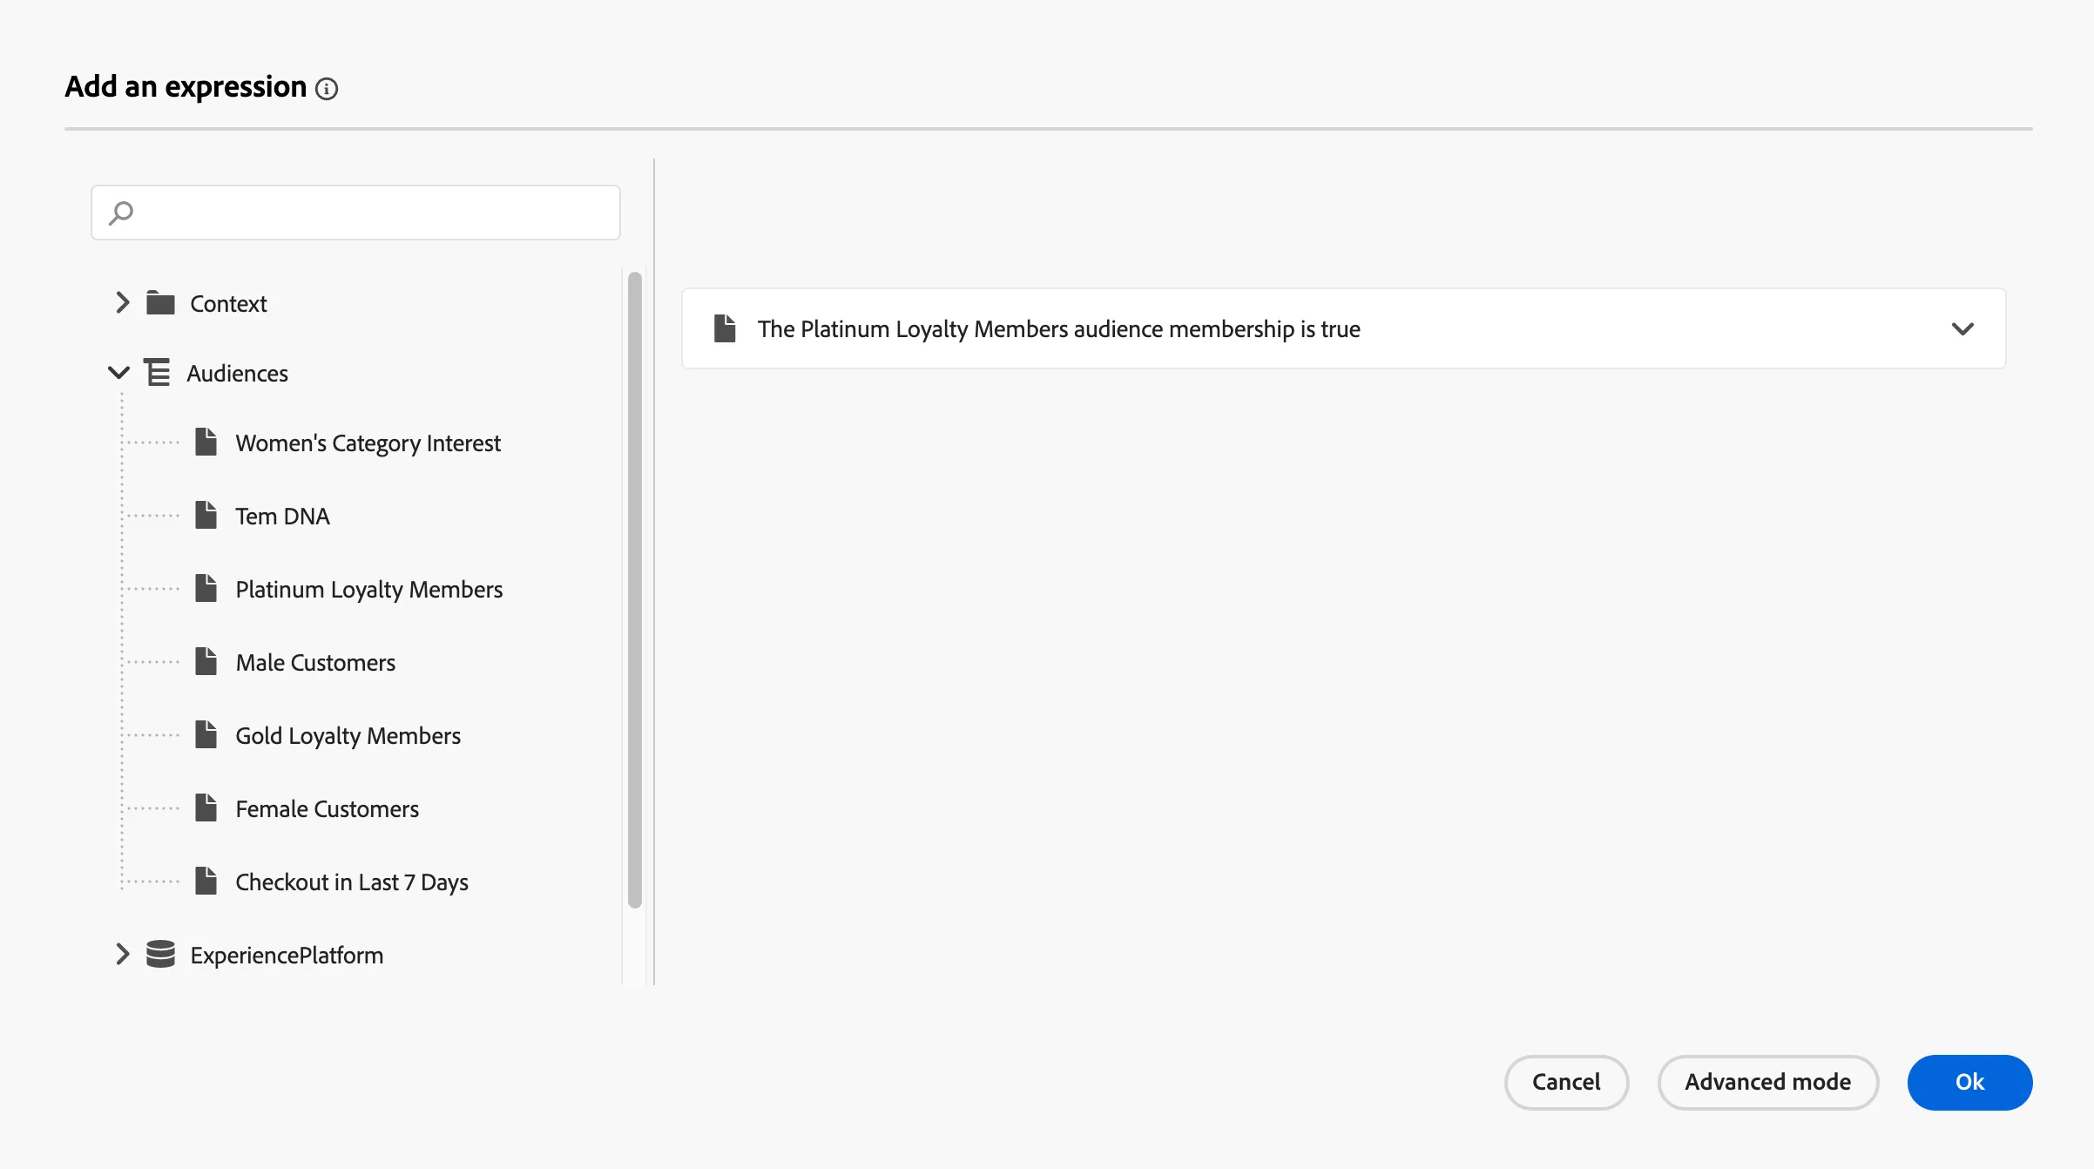Select Checkout in Last 7 Days audience
Viewport: 2094px width, 1169px height.
point(352,882)
